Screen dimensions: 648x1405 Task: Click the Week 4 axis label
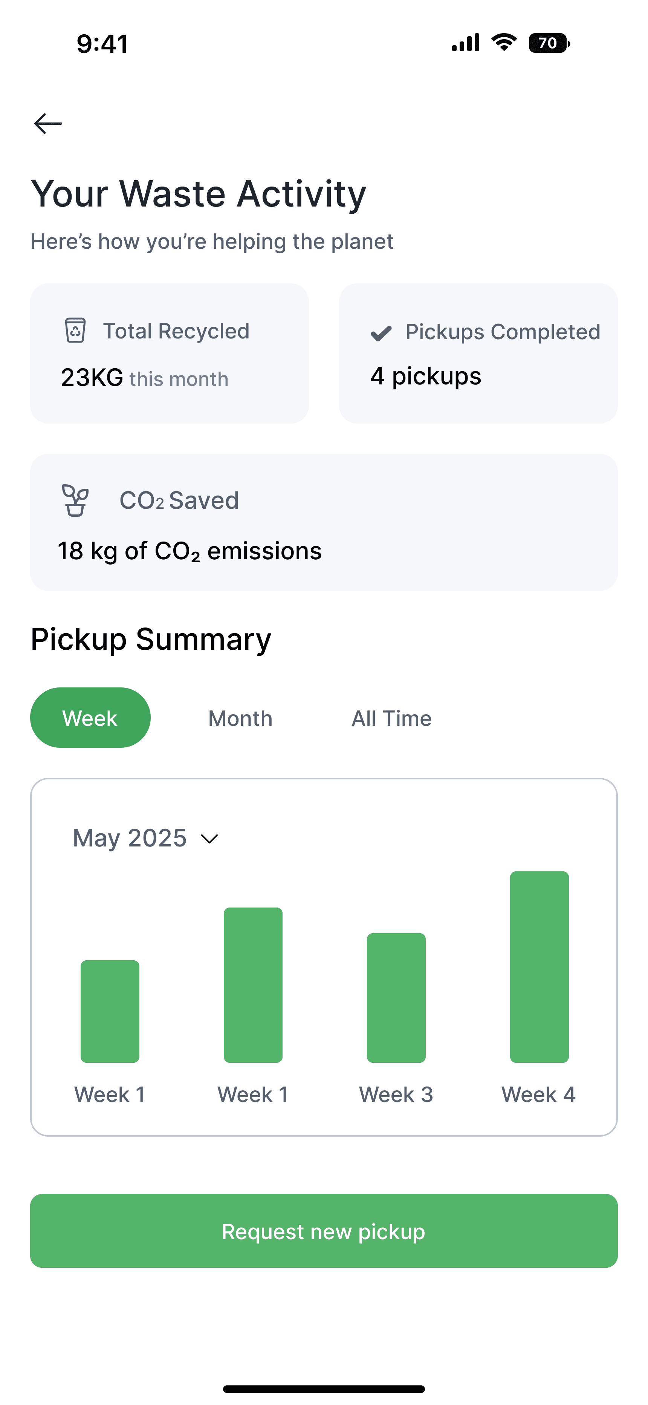click(x=539, y=1095)
